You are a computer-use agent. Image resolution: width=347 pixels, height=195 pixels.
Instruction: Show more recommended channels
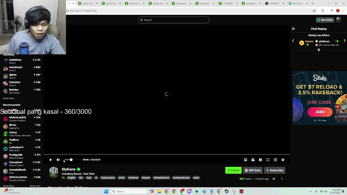tap(8, 186)
